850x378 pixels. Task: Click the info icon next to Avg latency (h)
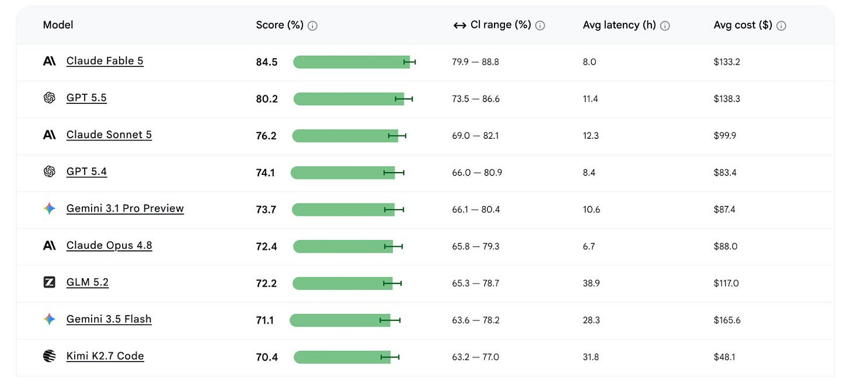[x=665, y=26]
